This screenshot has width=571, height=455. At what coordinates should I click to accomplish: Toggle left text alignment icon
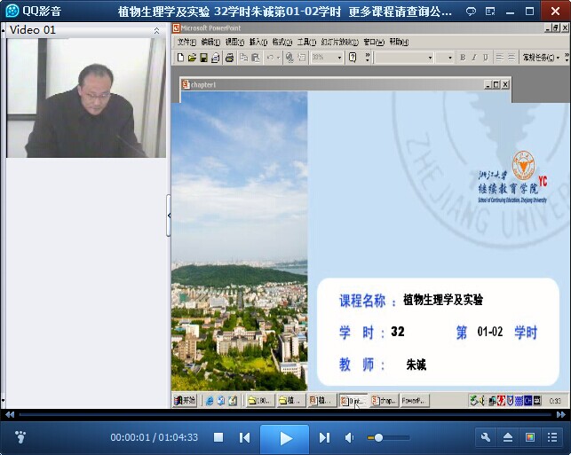(x=500, y=58)
